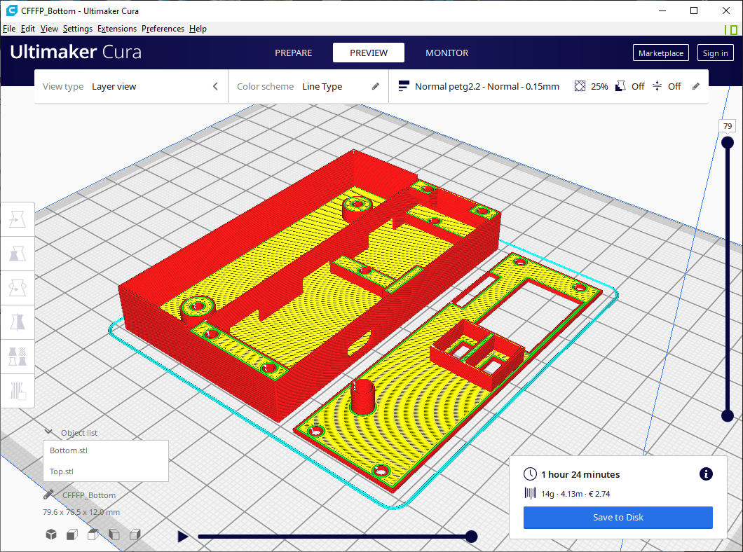
Task: Switch to right side view cube icon
Action: (x=135, y=534)
